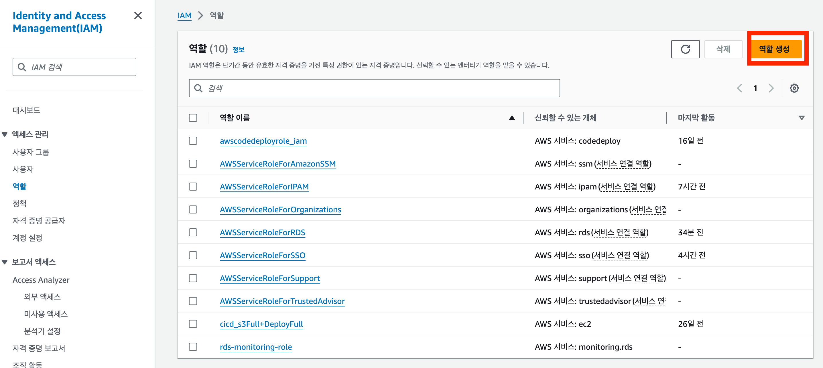Viewport: 823px width, 368px height.
Task: Open 사용자 그룹 in sidebar
Action: (31, 152)
